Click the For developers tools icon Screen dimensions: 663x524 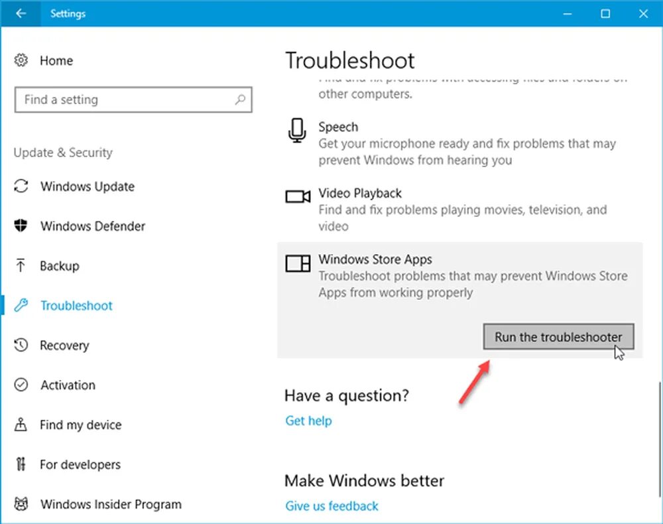tap(21, 464)
